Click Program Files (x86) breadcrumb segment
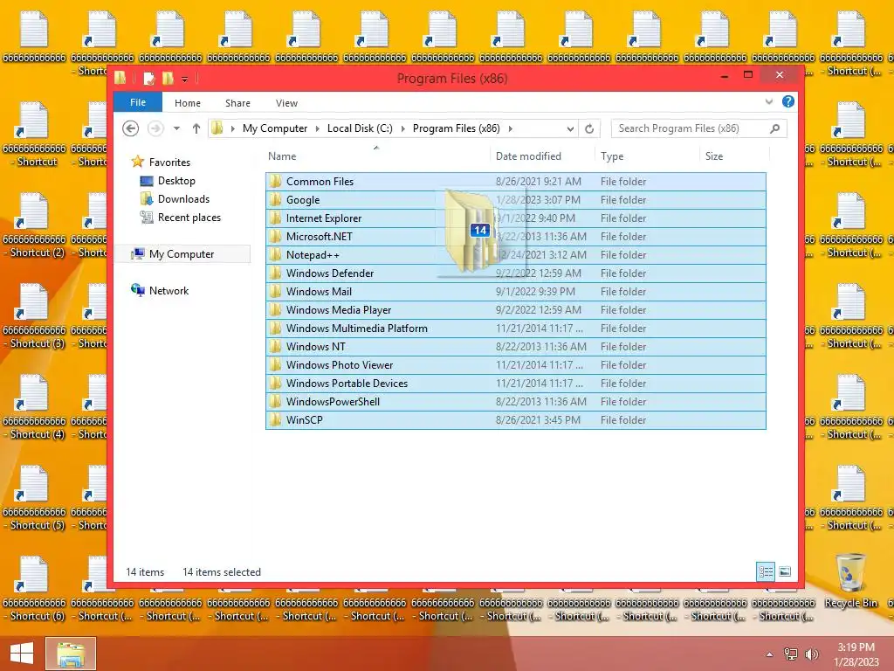 [456, 128]
